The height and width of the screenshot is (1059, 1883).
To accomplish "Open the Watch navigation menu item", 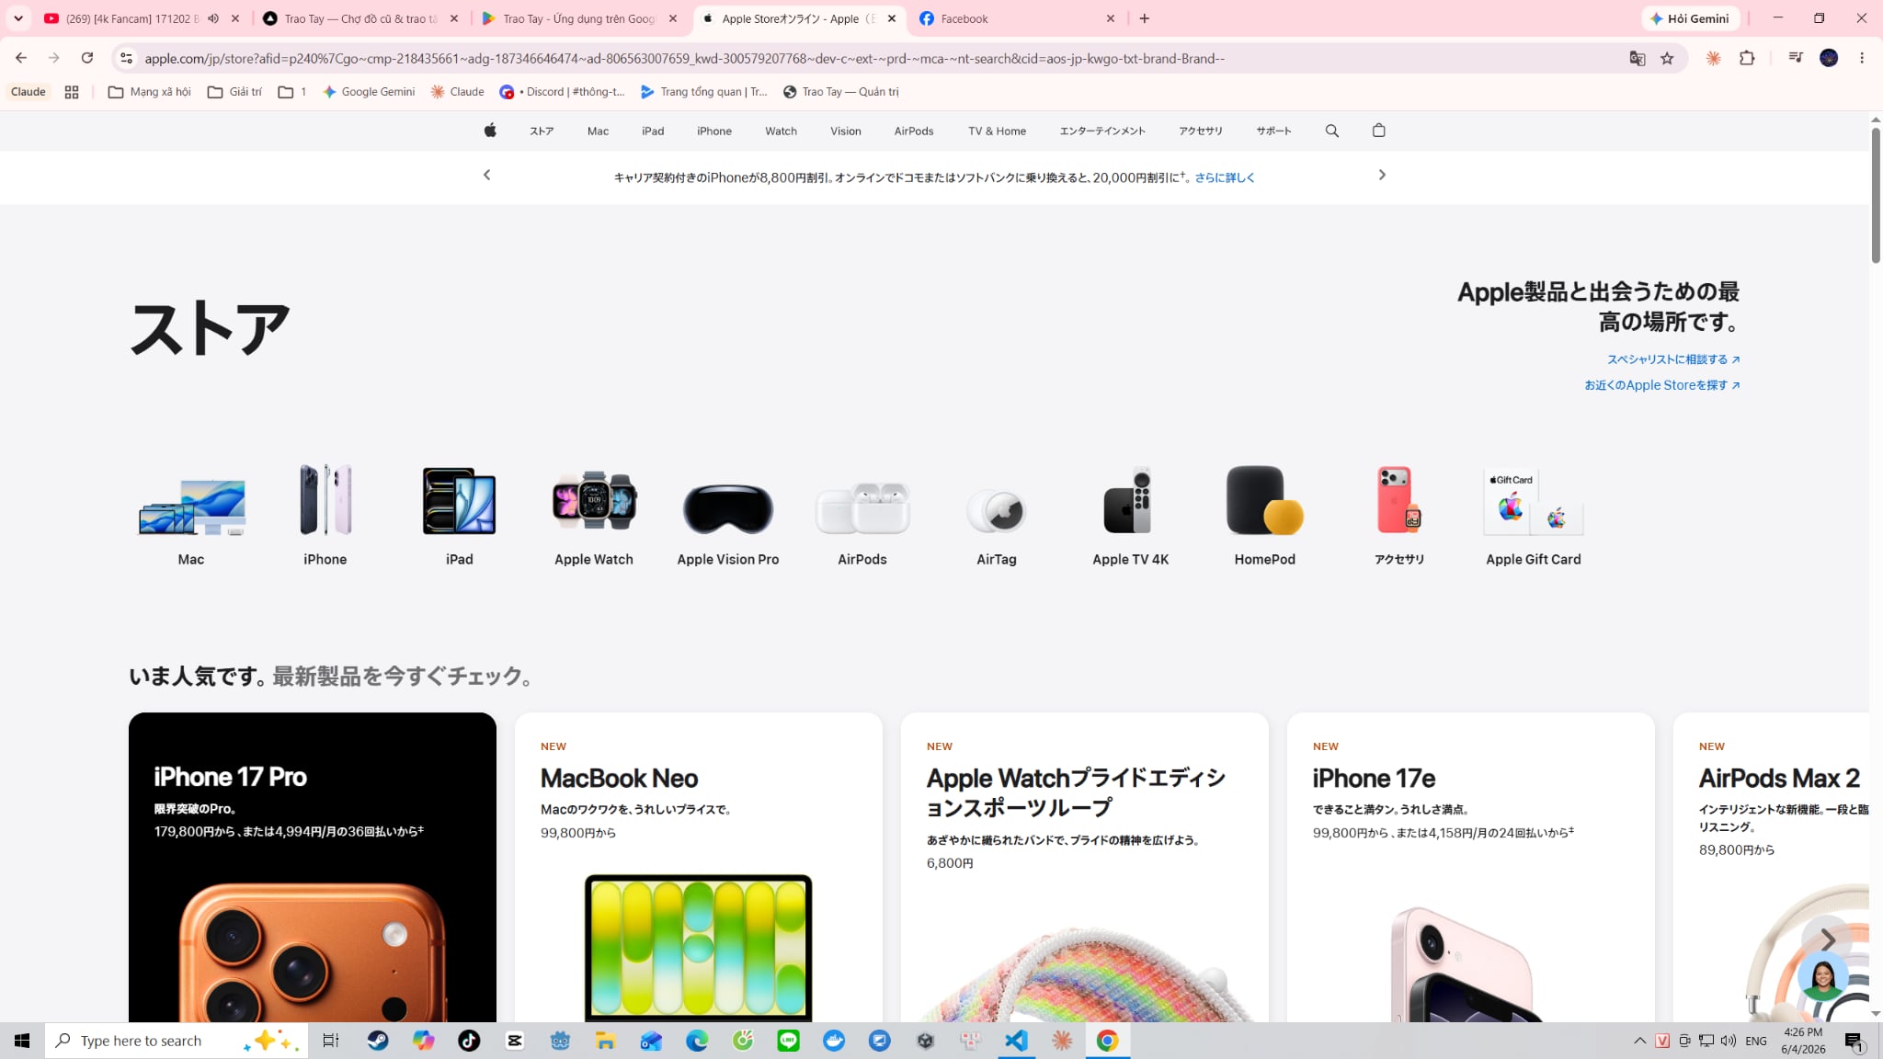I will (x=781, y=131).
